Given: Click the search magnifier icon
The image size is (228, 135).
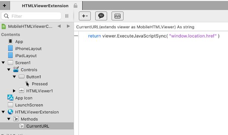Looking at the screenshot, I should [6, 16].
